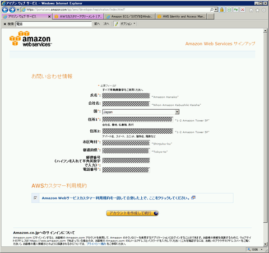269x253 pixels.
Task: Click the highlight pencil icon in find bar
Action: pos(117,24)
